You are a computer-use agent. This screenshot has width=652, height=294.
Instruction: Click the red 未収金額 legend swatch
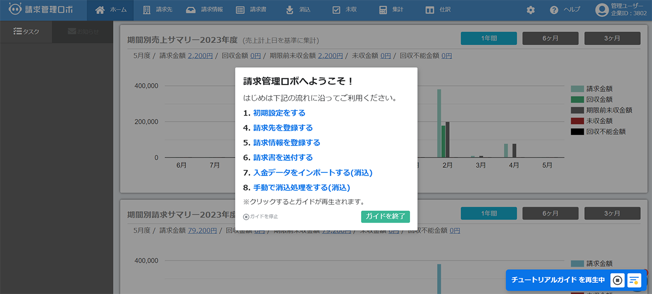577,121
